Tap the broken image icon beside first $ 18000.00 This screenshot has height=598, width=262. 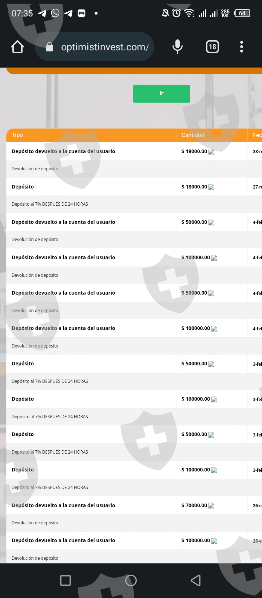(211, 152)
